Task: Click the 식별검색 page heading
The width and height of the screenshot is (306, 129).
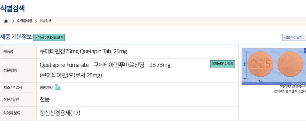Action: pyautogui.click(x=12, y=8)
